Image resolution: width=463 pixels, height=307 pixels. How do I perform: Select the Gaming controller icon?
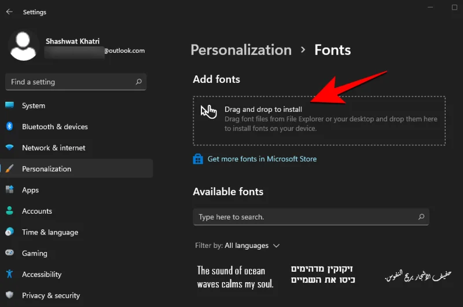(x=9, y=253)
